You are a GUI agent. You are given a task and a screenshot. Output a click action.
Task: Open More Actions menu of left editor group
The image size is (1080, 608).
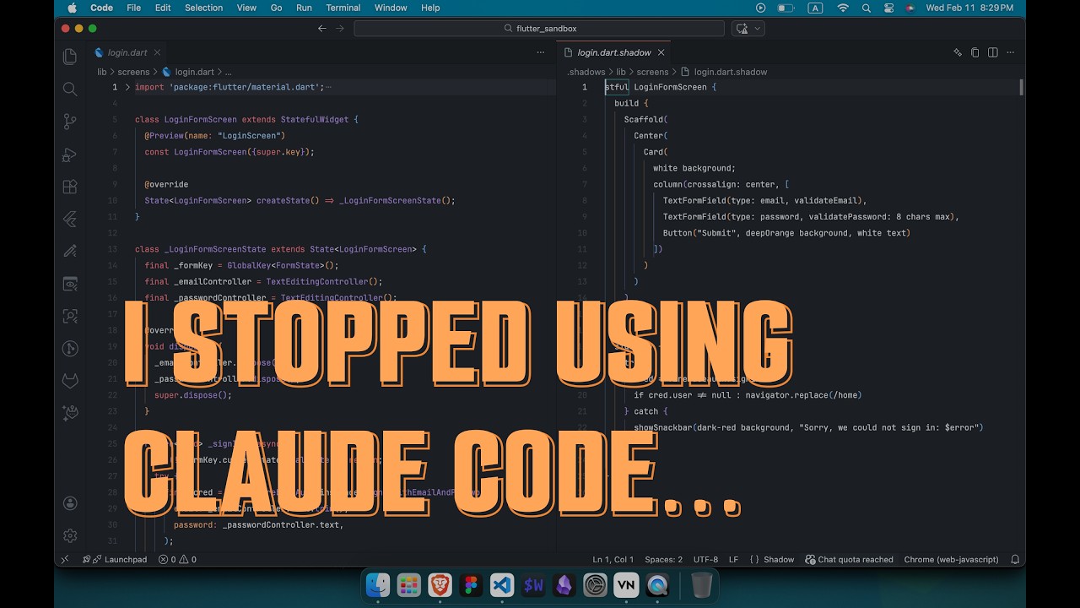coord(541,52)
